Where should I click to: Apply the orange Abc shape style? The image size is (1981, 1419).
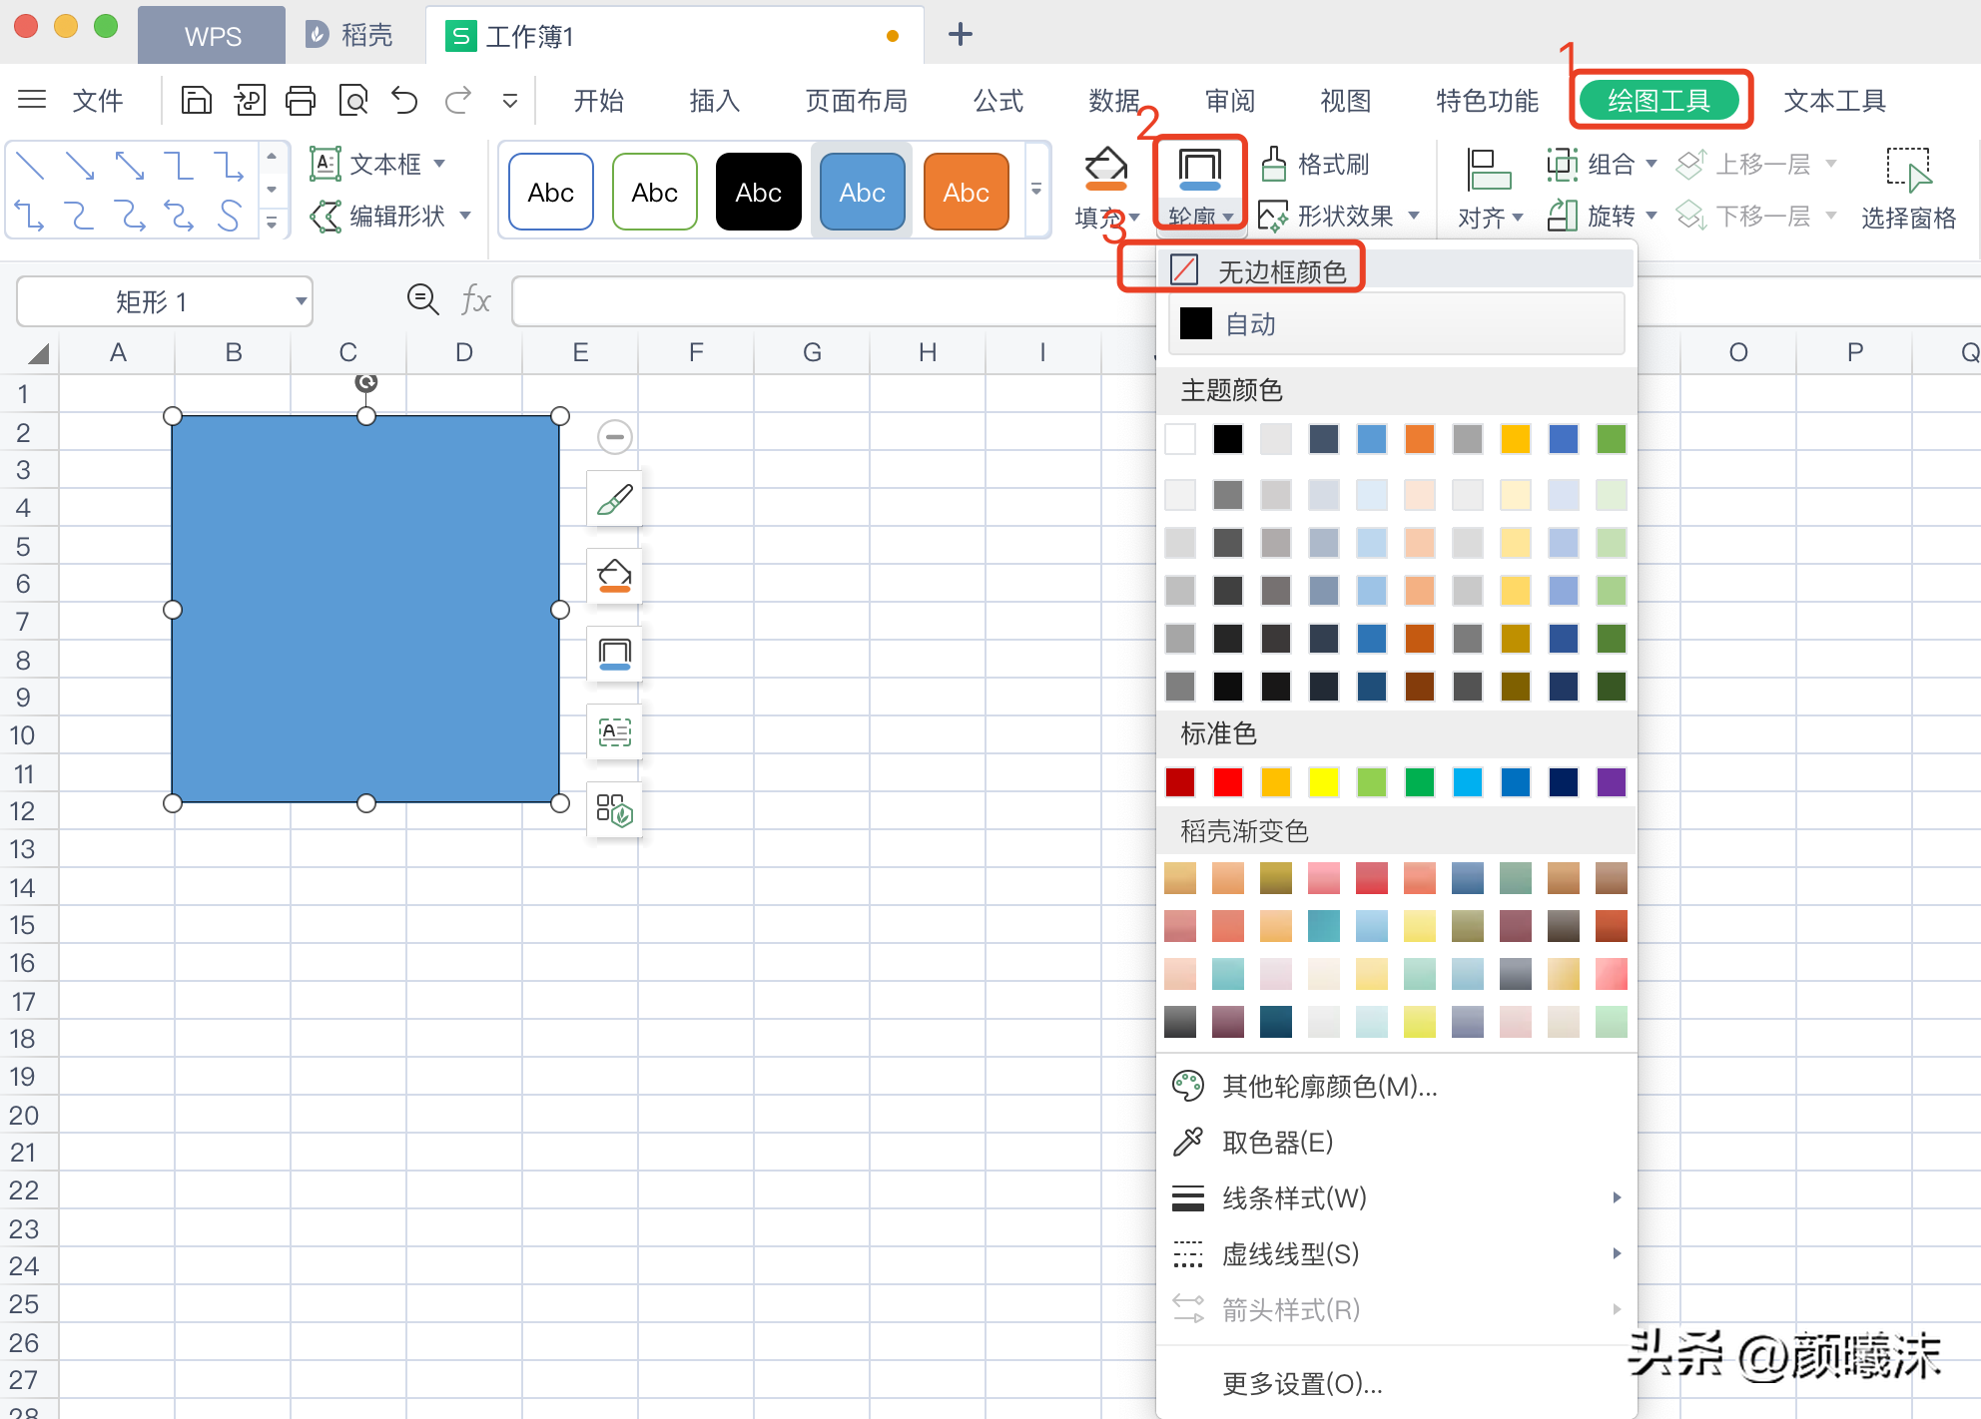pyautogui.click(x=966, y=192)
